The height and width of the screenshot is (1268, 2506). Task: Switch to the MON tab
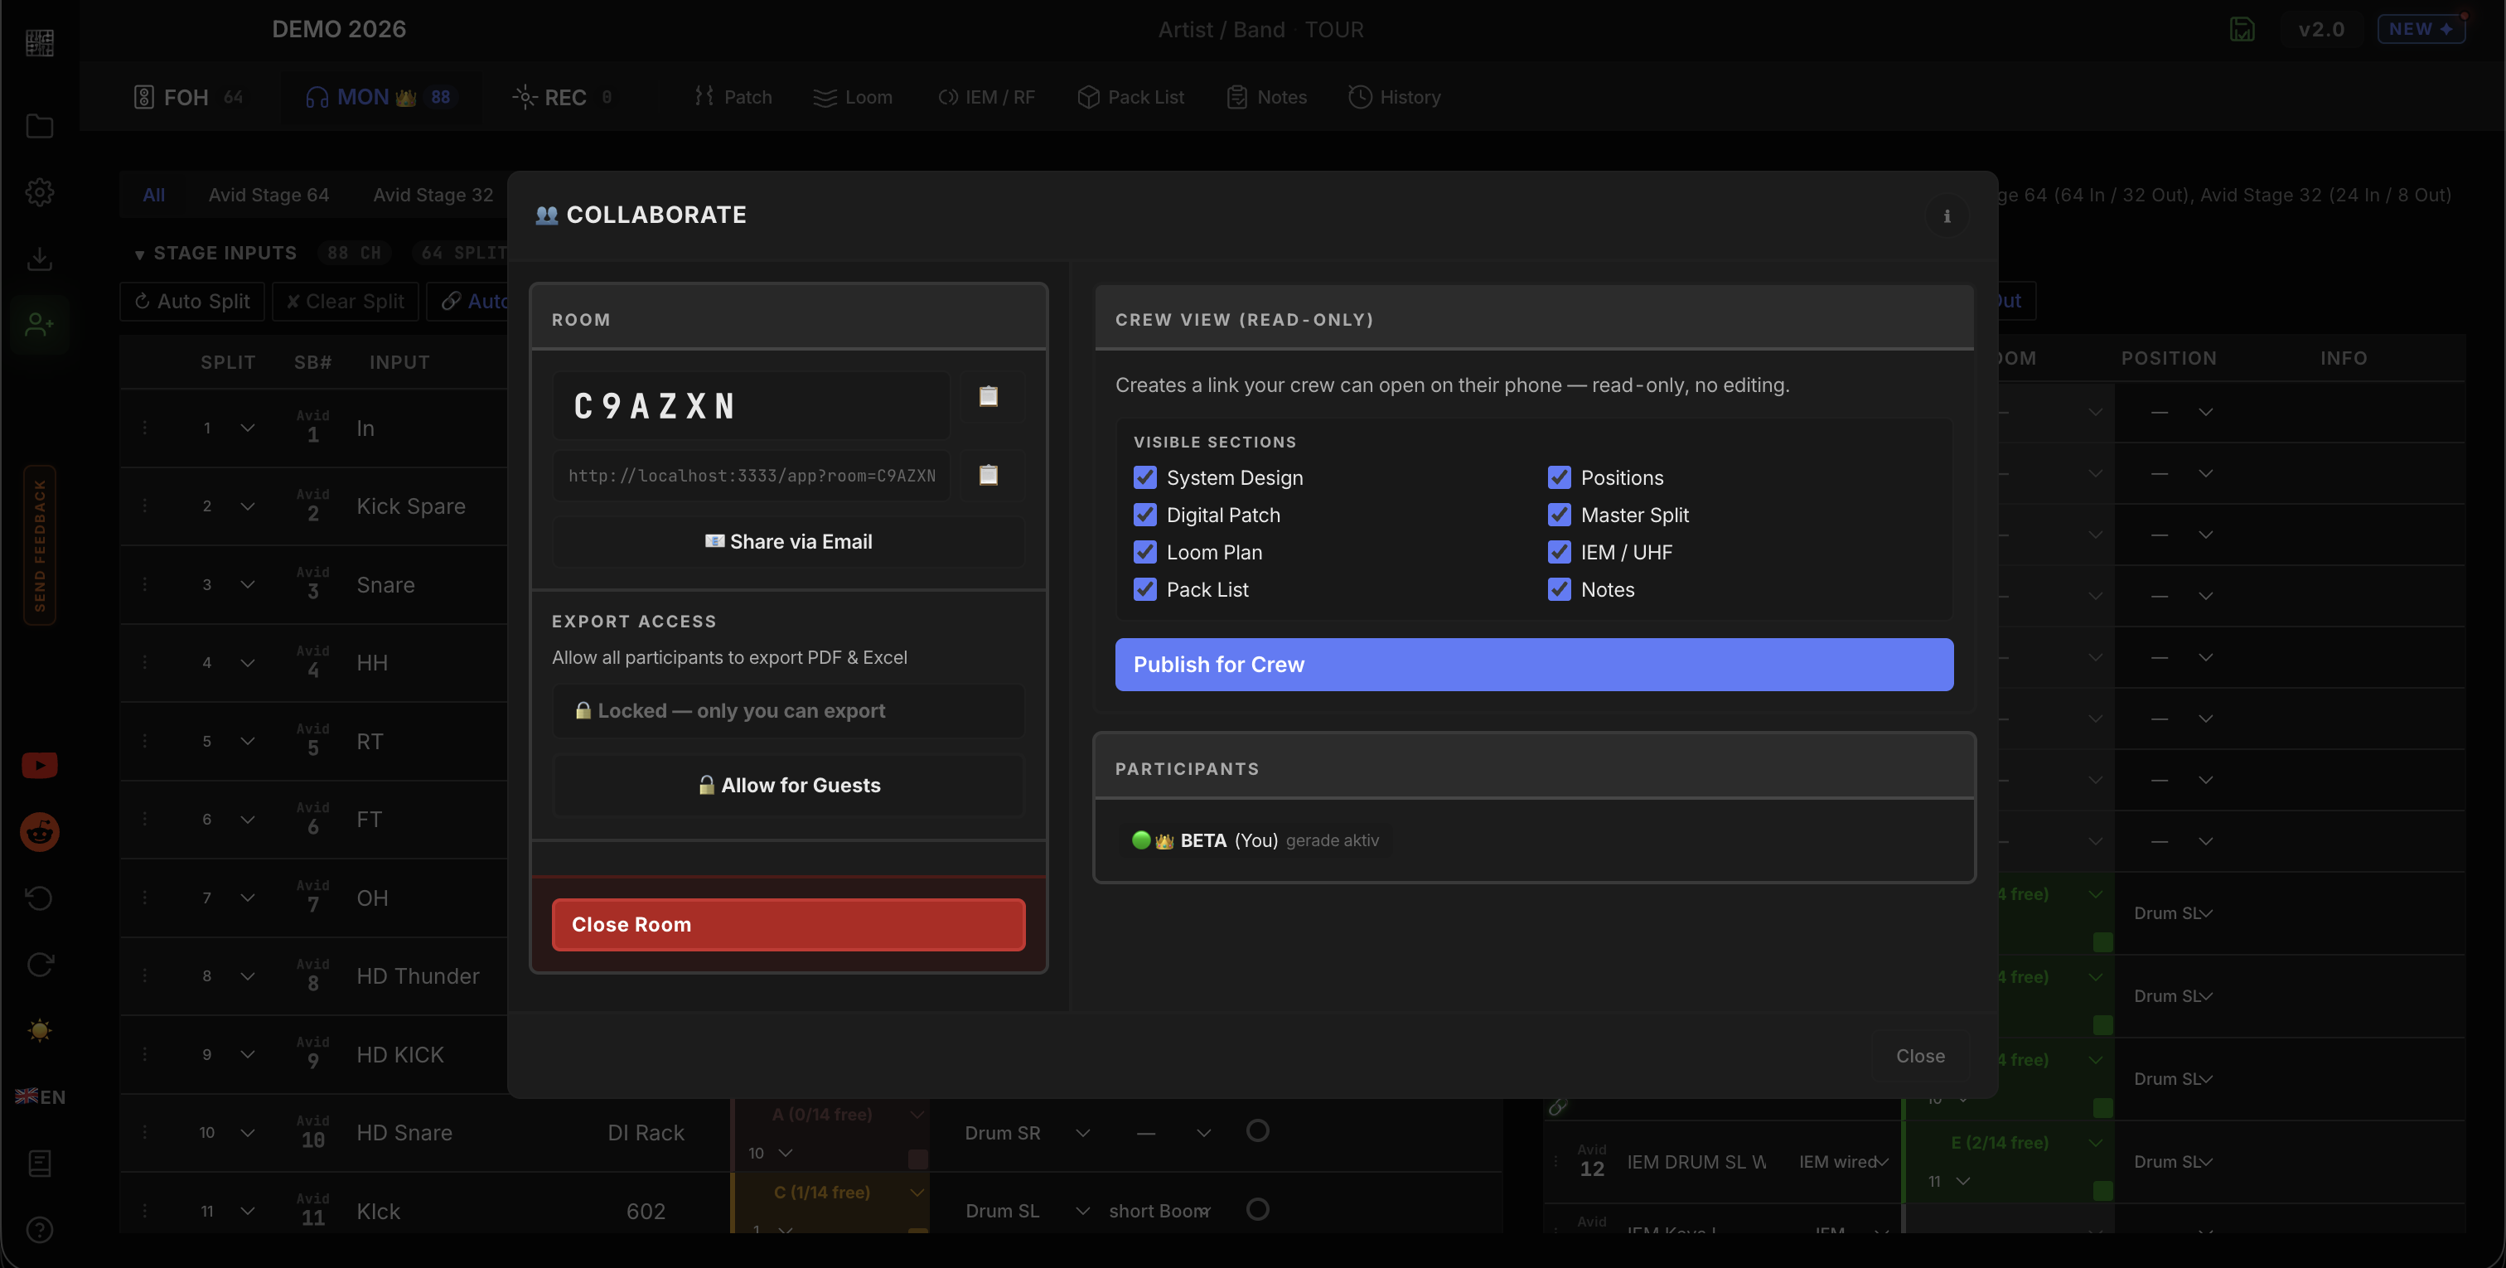click(x=380, y=97)
